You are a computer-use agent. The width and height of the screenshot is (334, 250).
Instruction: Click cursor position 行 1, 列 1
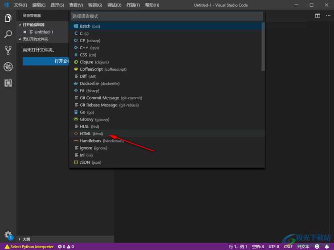click(x=237, y=246)
